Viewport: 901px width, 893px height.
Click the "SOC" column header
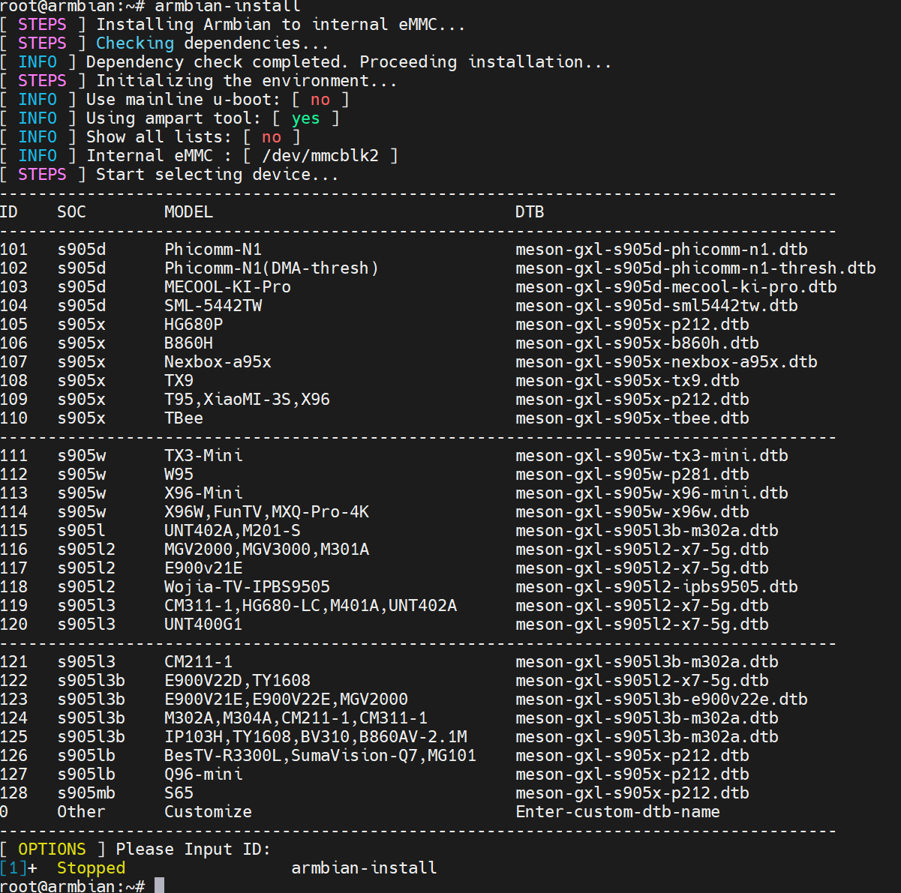[x=71, y=212]
